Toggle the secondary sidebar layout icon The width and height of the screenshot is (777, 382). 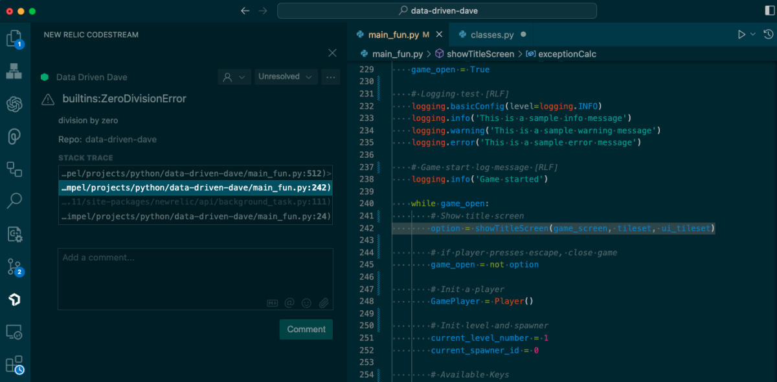tap(769, 11)
